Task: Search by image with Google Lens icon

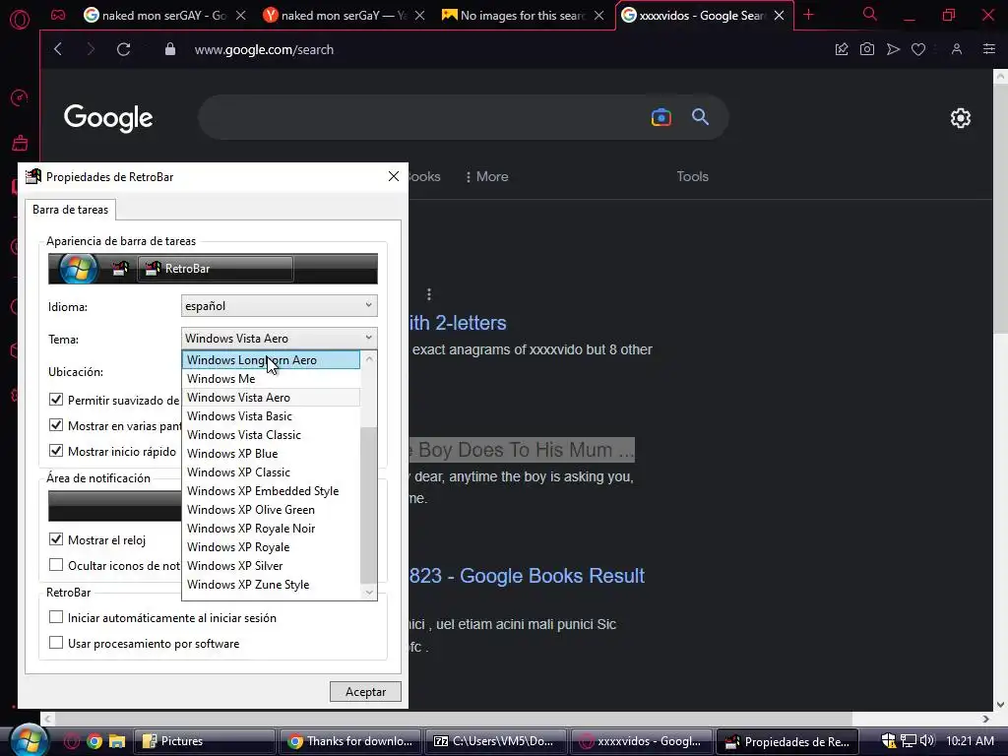Action: click(661, 117)
